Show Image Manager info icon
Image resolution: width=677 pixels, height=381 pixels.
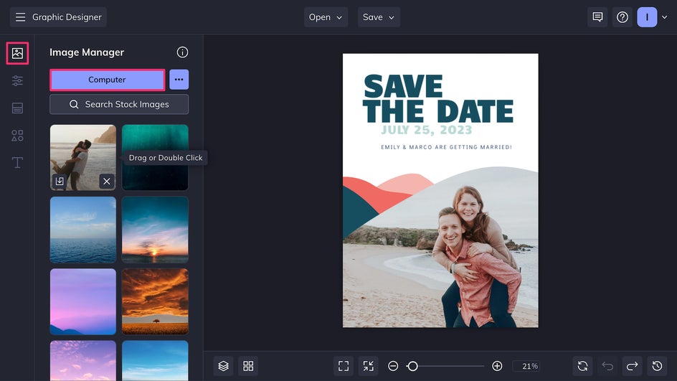pyautogui.click(x=182, y=52)
